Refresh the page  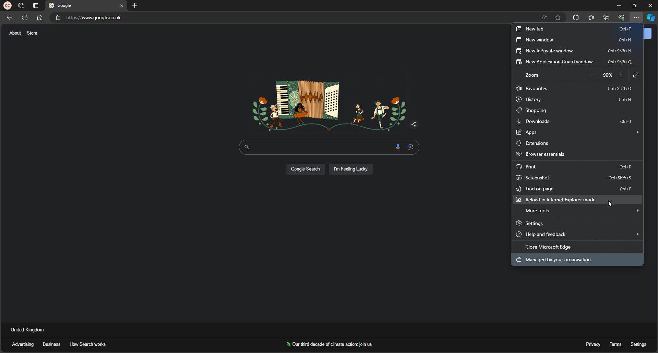pyautogui.click(x=25, y=17)
